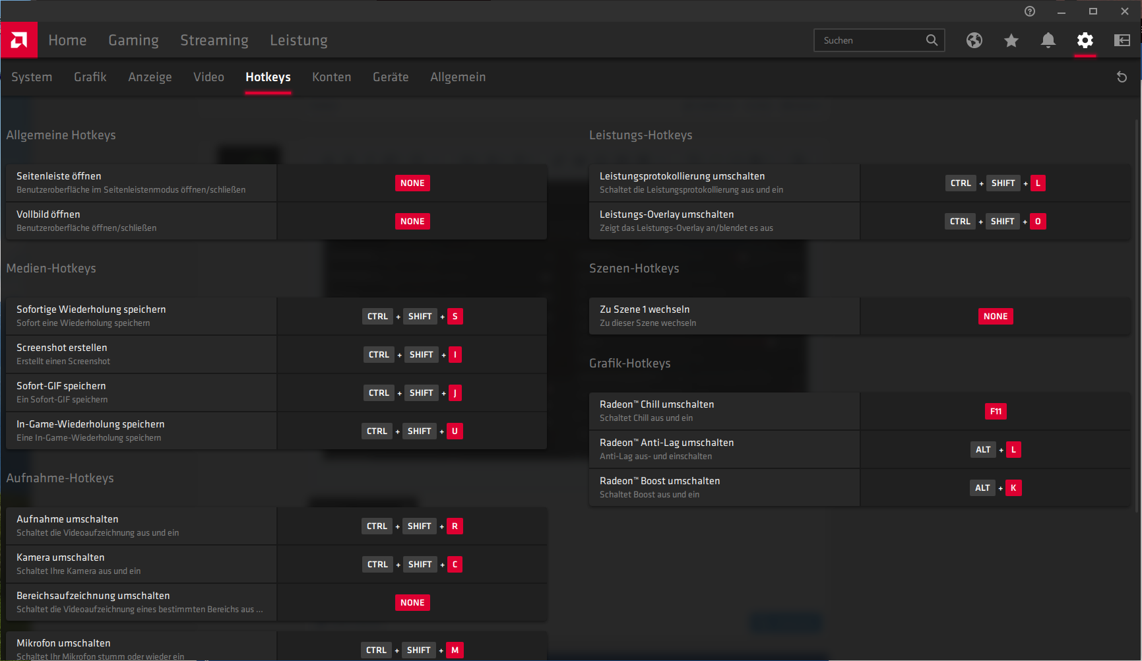1142x661 pixels.
Task: Click the 'Erstellt einen Screenshot' description text
Action: click(x=63, y=362)
